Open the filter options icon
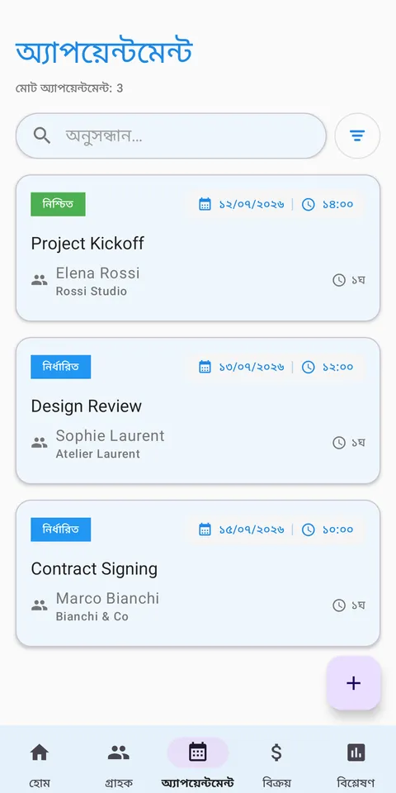This screenshot has width=396, height=793. tap(357, 135)
